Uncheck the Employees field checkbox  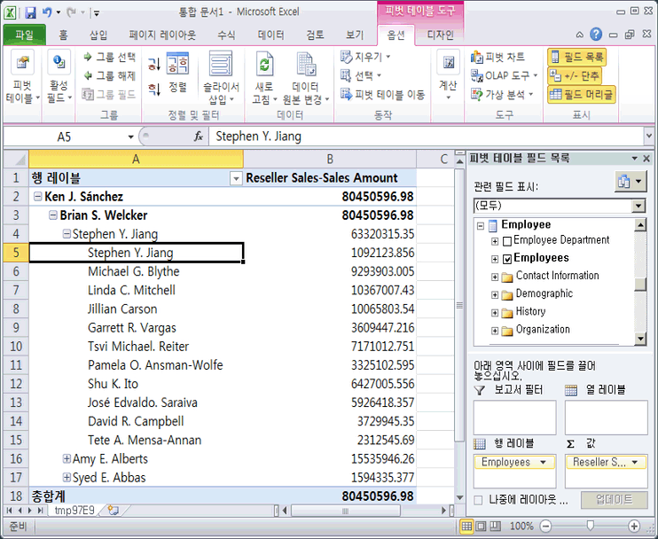point(507,259)
